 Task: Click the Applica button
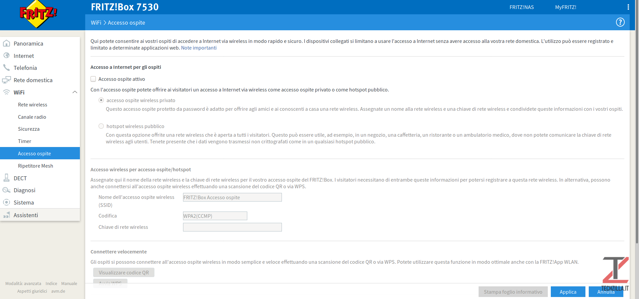(568, 292)
